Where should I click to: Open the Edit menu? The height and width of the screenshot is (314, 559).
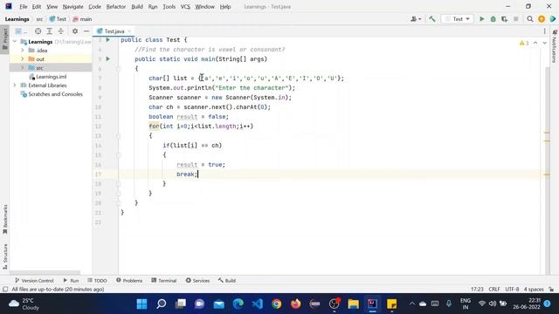tap(37, 6)
